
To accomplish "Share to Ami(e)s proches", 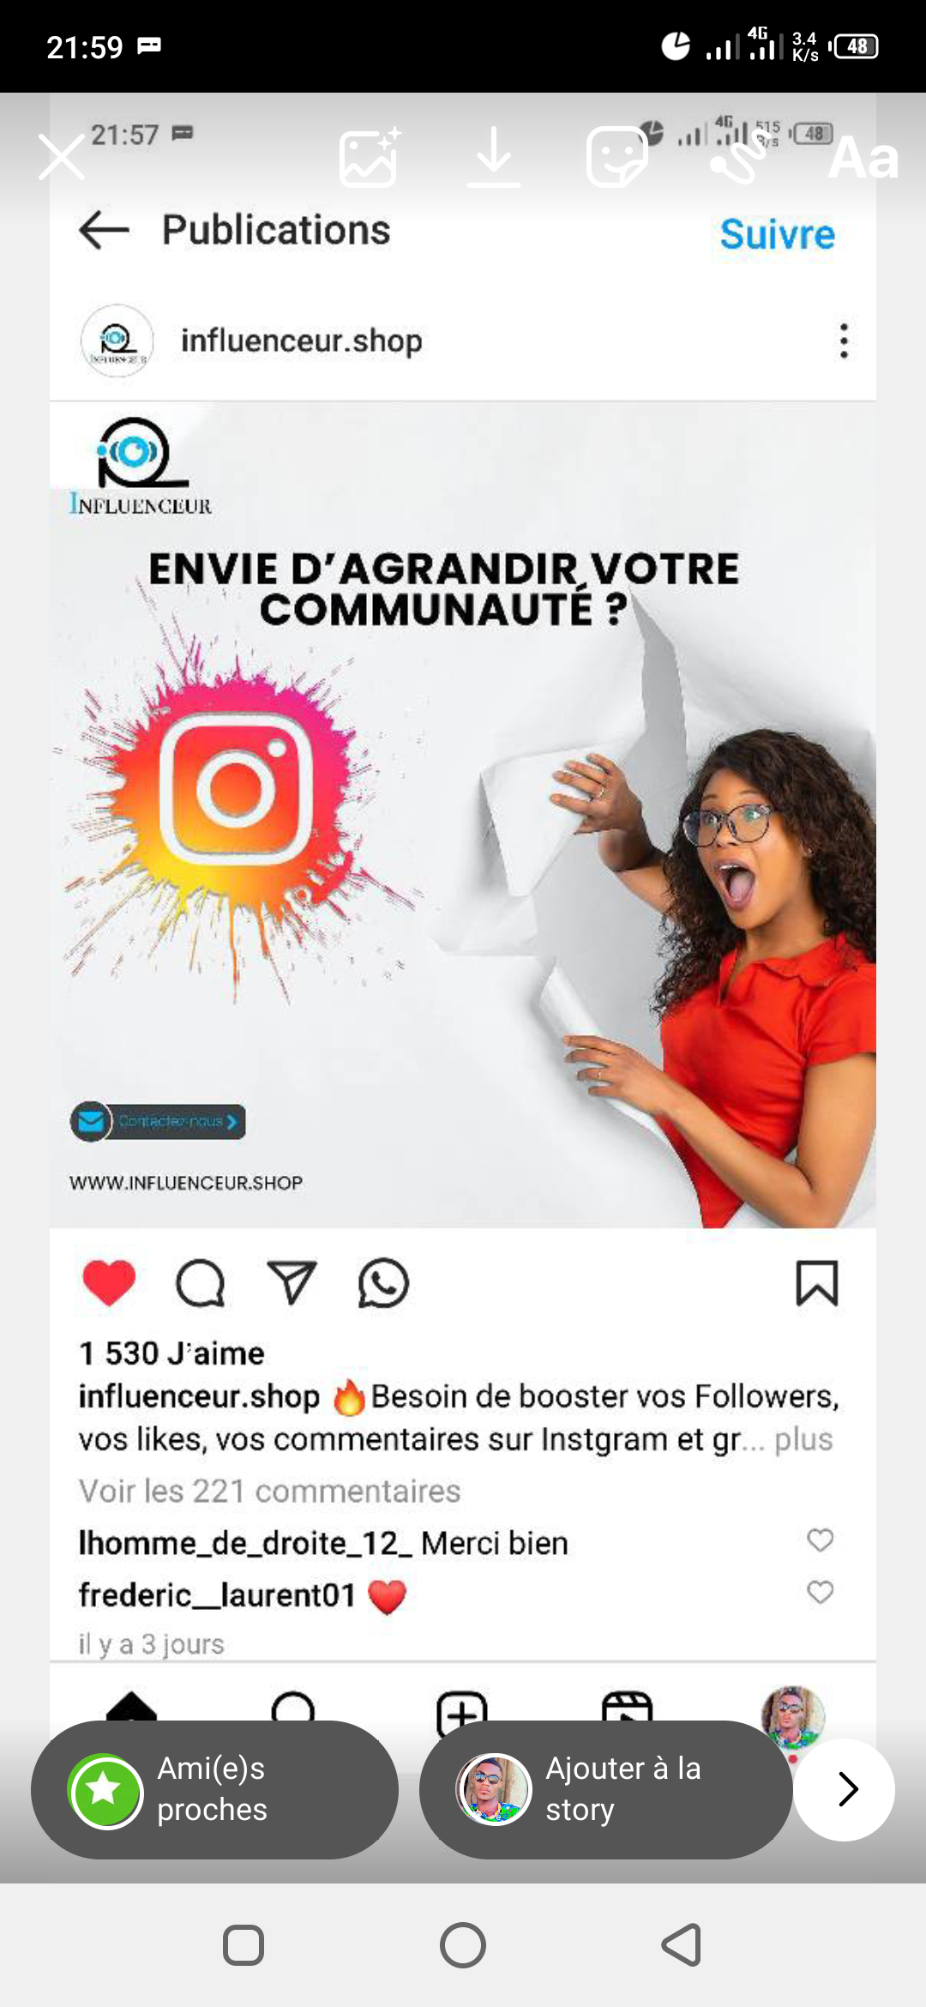I will click(x=214, y=1789).
